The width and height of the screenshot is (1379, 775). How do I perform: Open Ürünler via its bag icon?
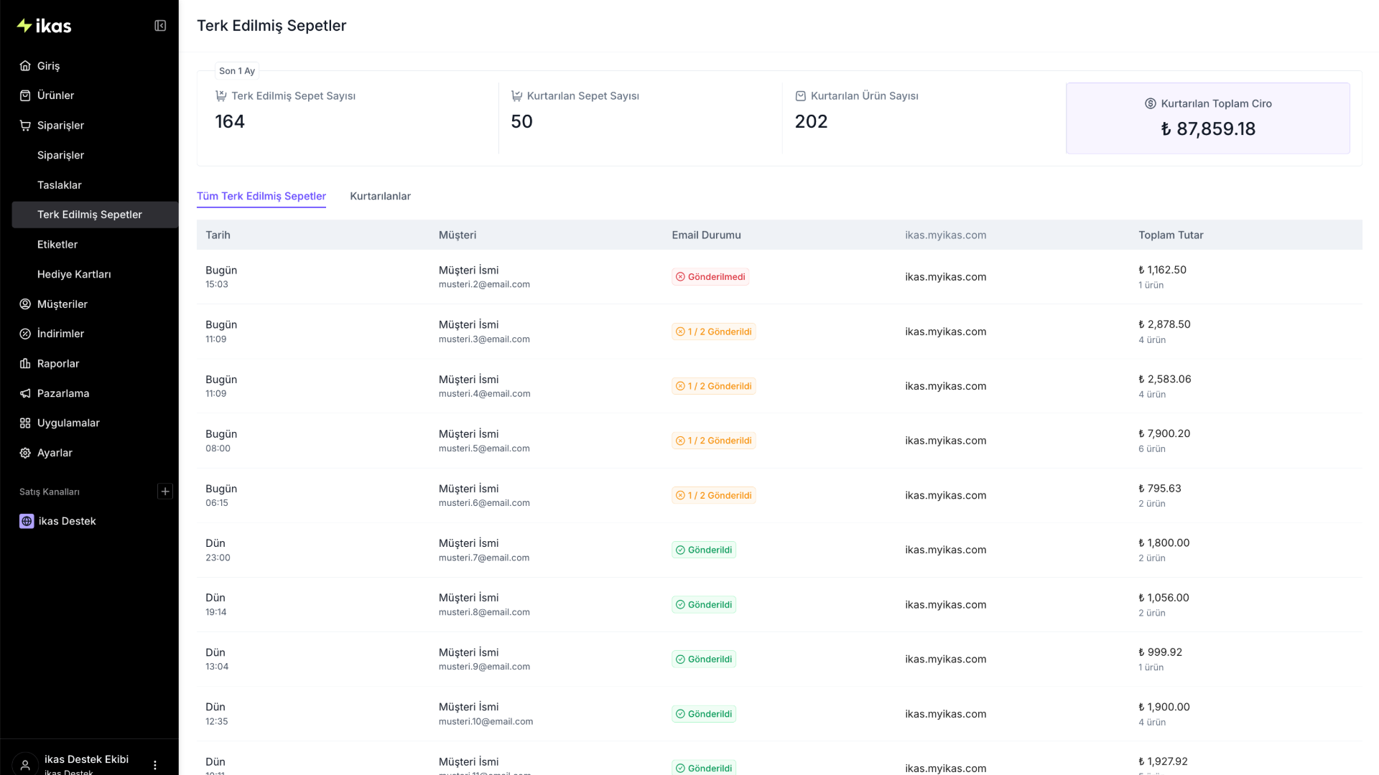coord(25,95)
